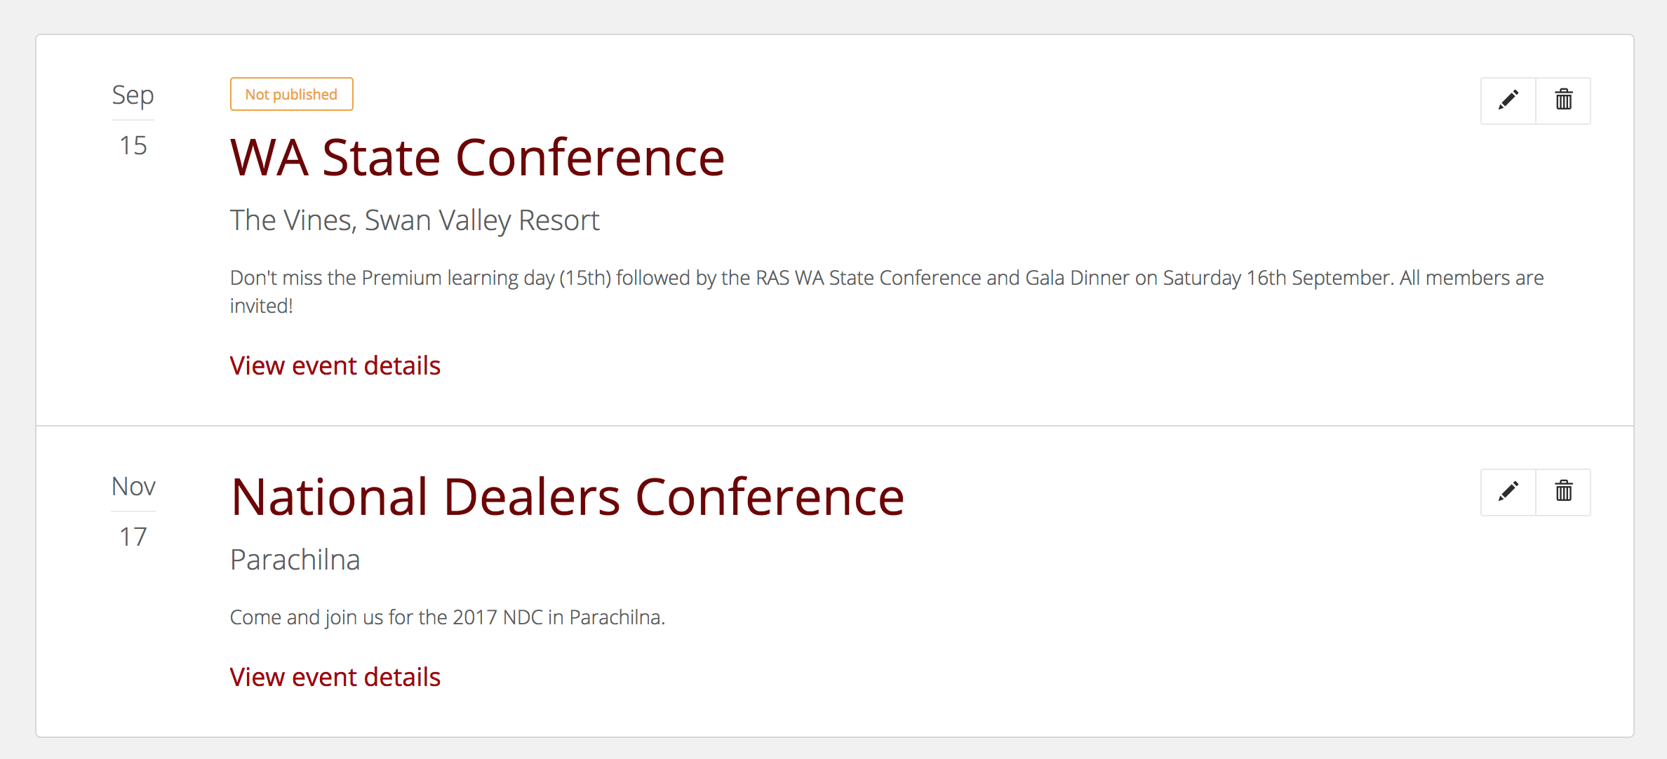
Task: Click the horizontal divider between the events
Action: point(835,426)
